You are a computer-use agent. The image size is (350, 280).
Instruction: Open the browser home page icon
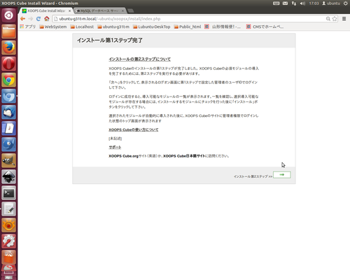(x=47, y=19)
